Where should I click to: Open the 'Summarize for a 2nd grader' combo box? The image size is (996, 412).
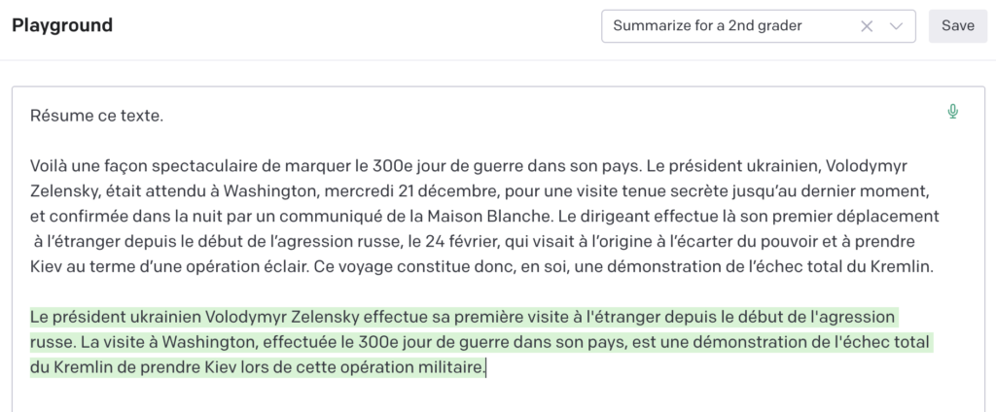(x=759, y=26)
